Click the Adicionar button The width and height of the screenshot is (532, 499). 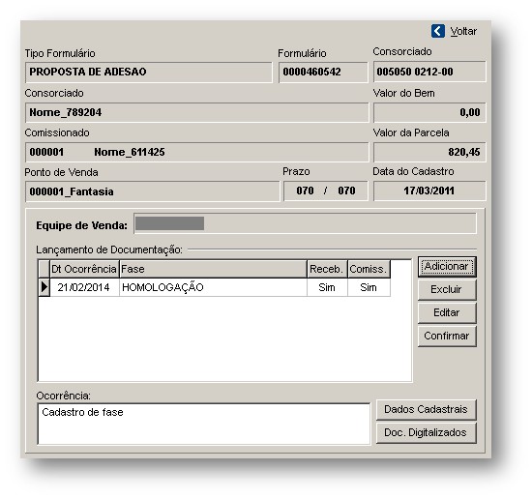coord(447,267)
